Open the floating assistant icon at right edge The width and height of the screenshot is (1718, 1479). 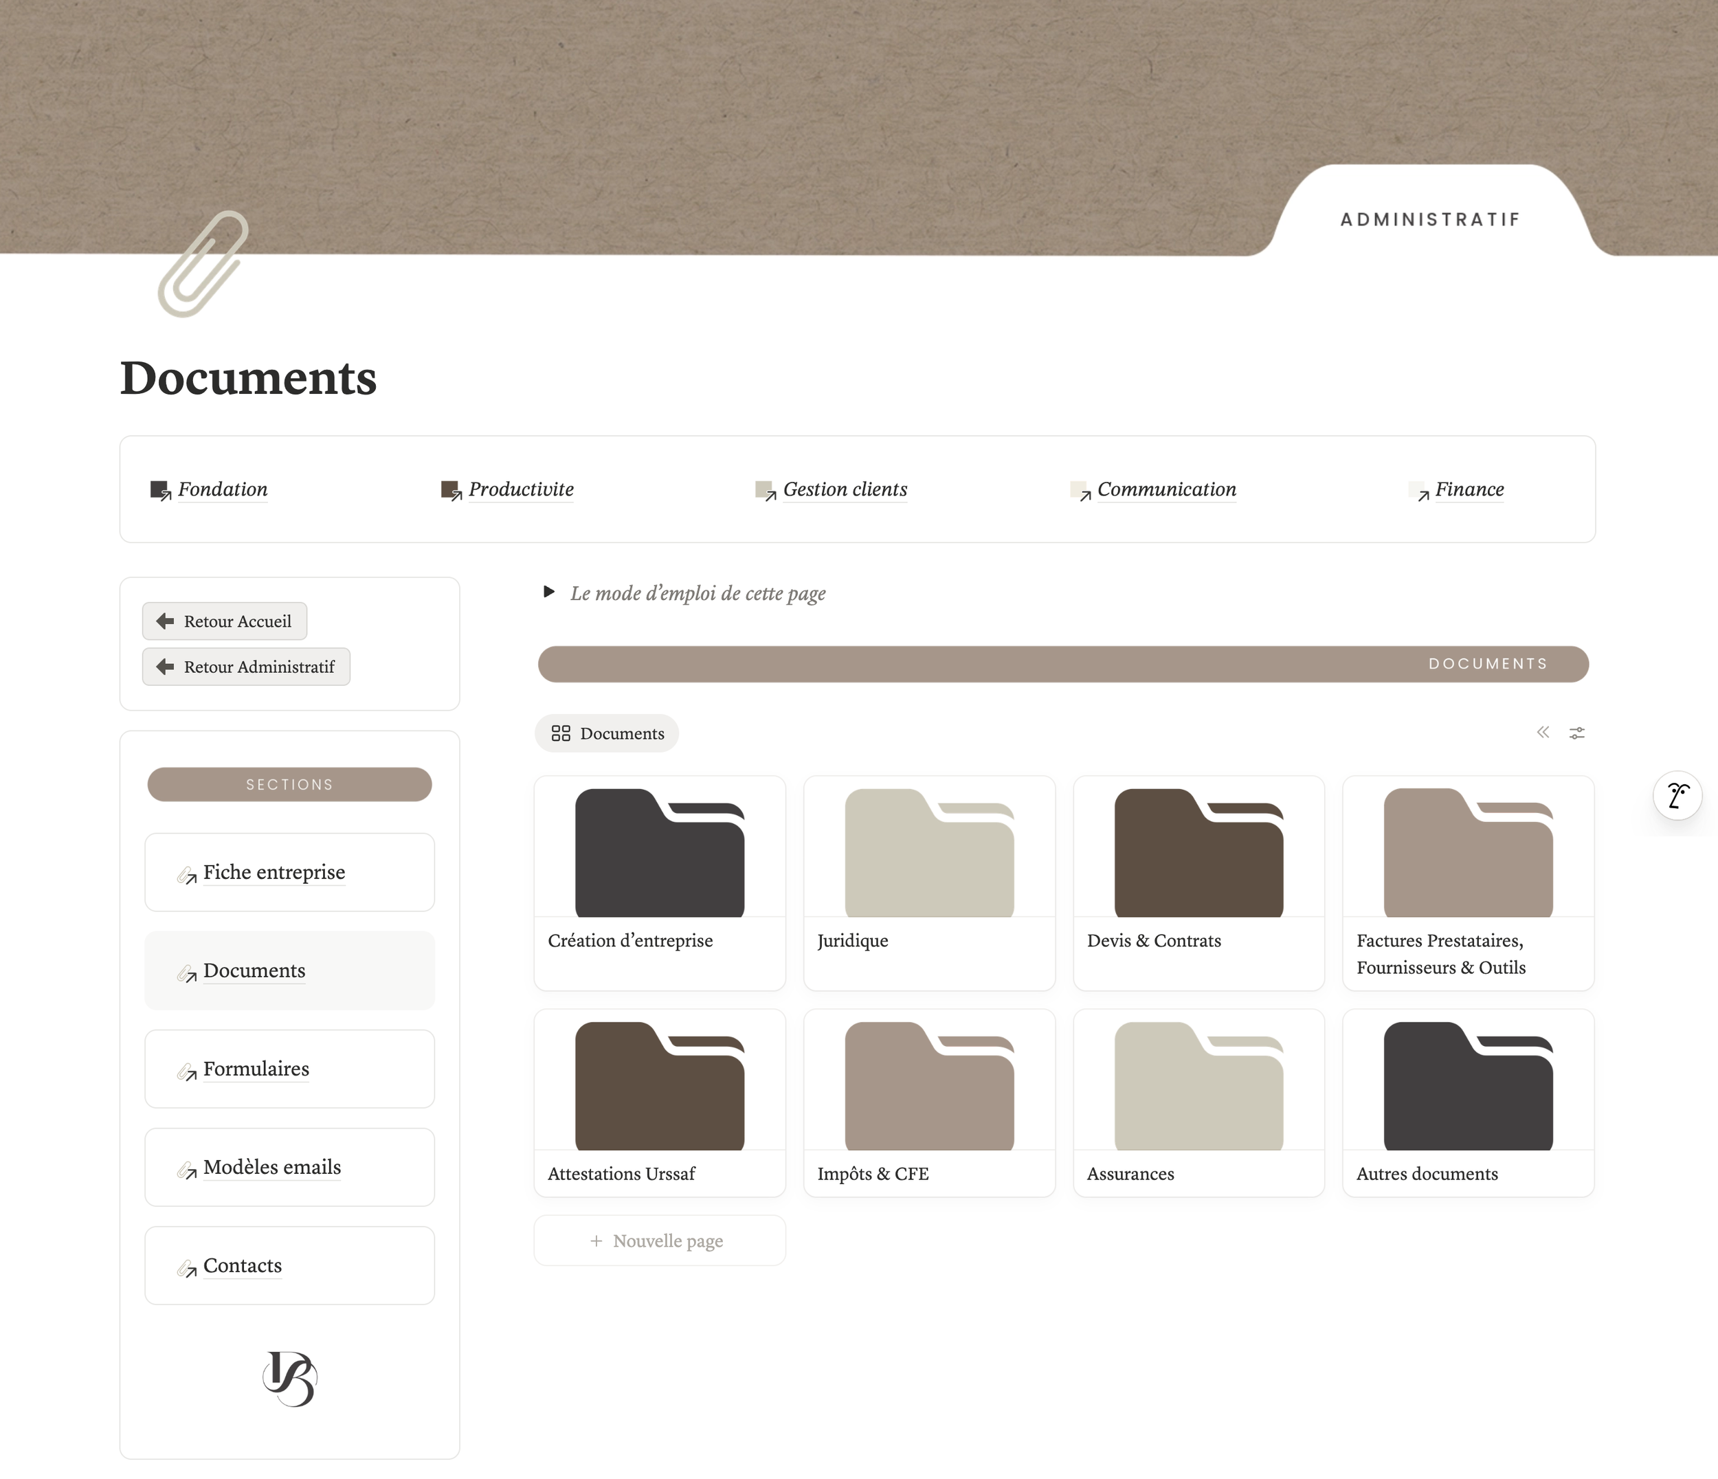[x=1677, y=796]
